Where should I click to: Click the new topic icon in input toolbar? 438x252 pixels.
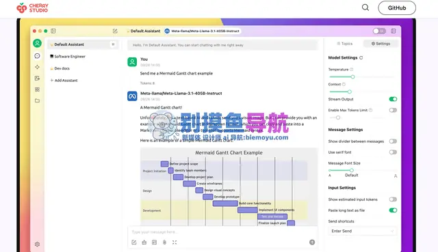coord(134,242)
